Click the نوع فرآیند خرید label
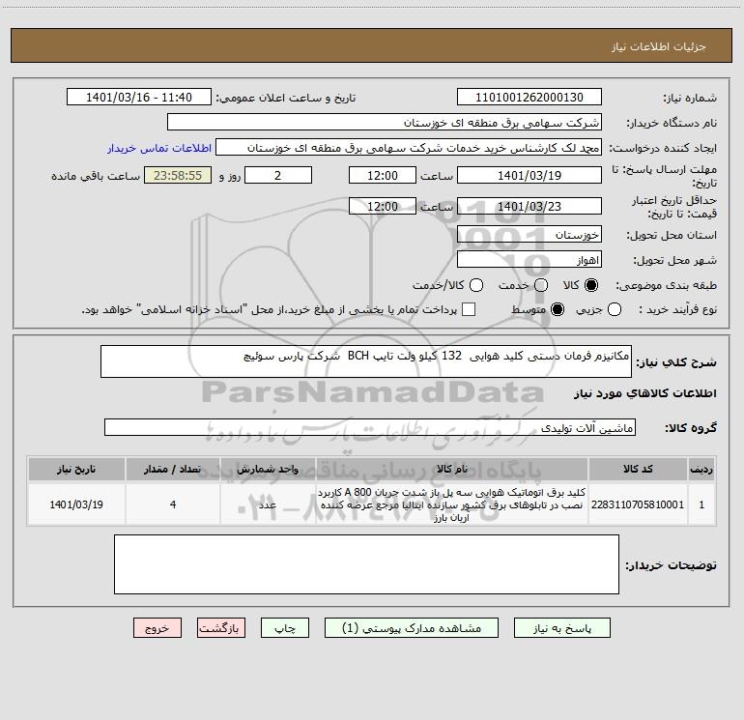 tap(677, 309)
